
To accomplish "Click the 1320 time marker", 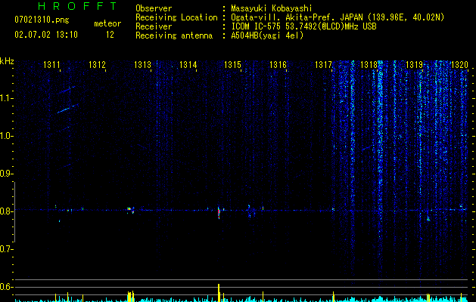I will (x=459, y=65).
